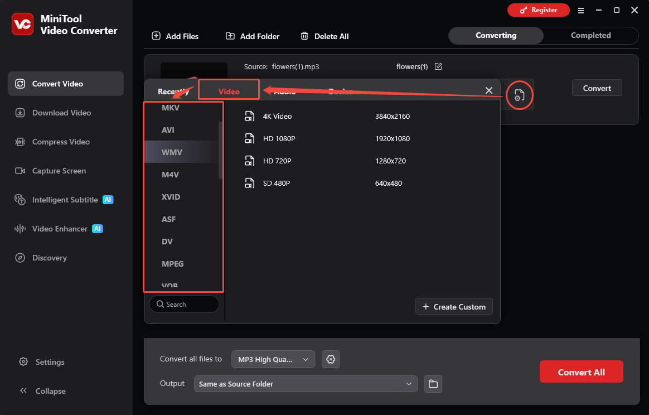Switch to the Completed tab
The image size is (649, 415).
(x=590, y=36)
